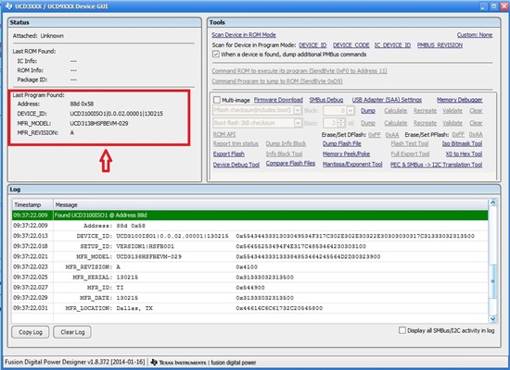Image resolution: width=510 pixels, height=370 pixels.
Task: Open the Custom: None link
Action: [x=475, y=35]
